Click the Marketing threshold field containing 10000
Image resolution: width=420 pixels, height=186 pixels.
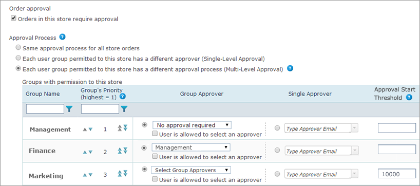(397, 174)
